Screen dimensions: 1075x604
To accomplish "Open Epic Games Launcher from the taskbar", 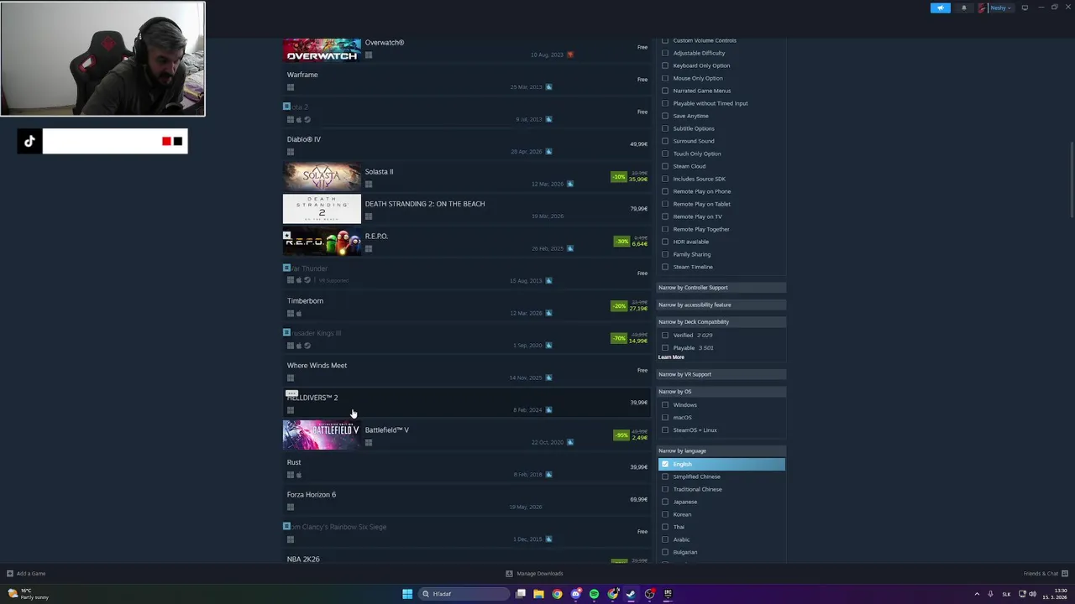I will coord(668,594).
